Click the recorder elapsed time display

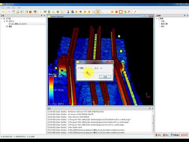[x=184, y=135]
